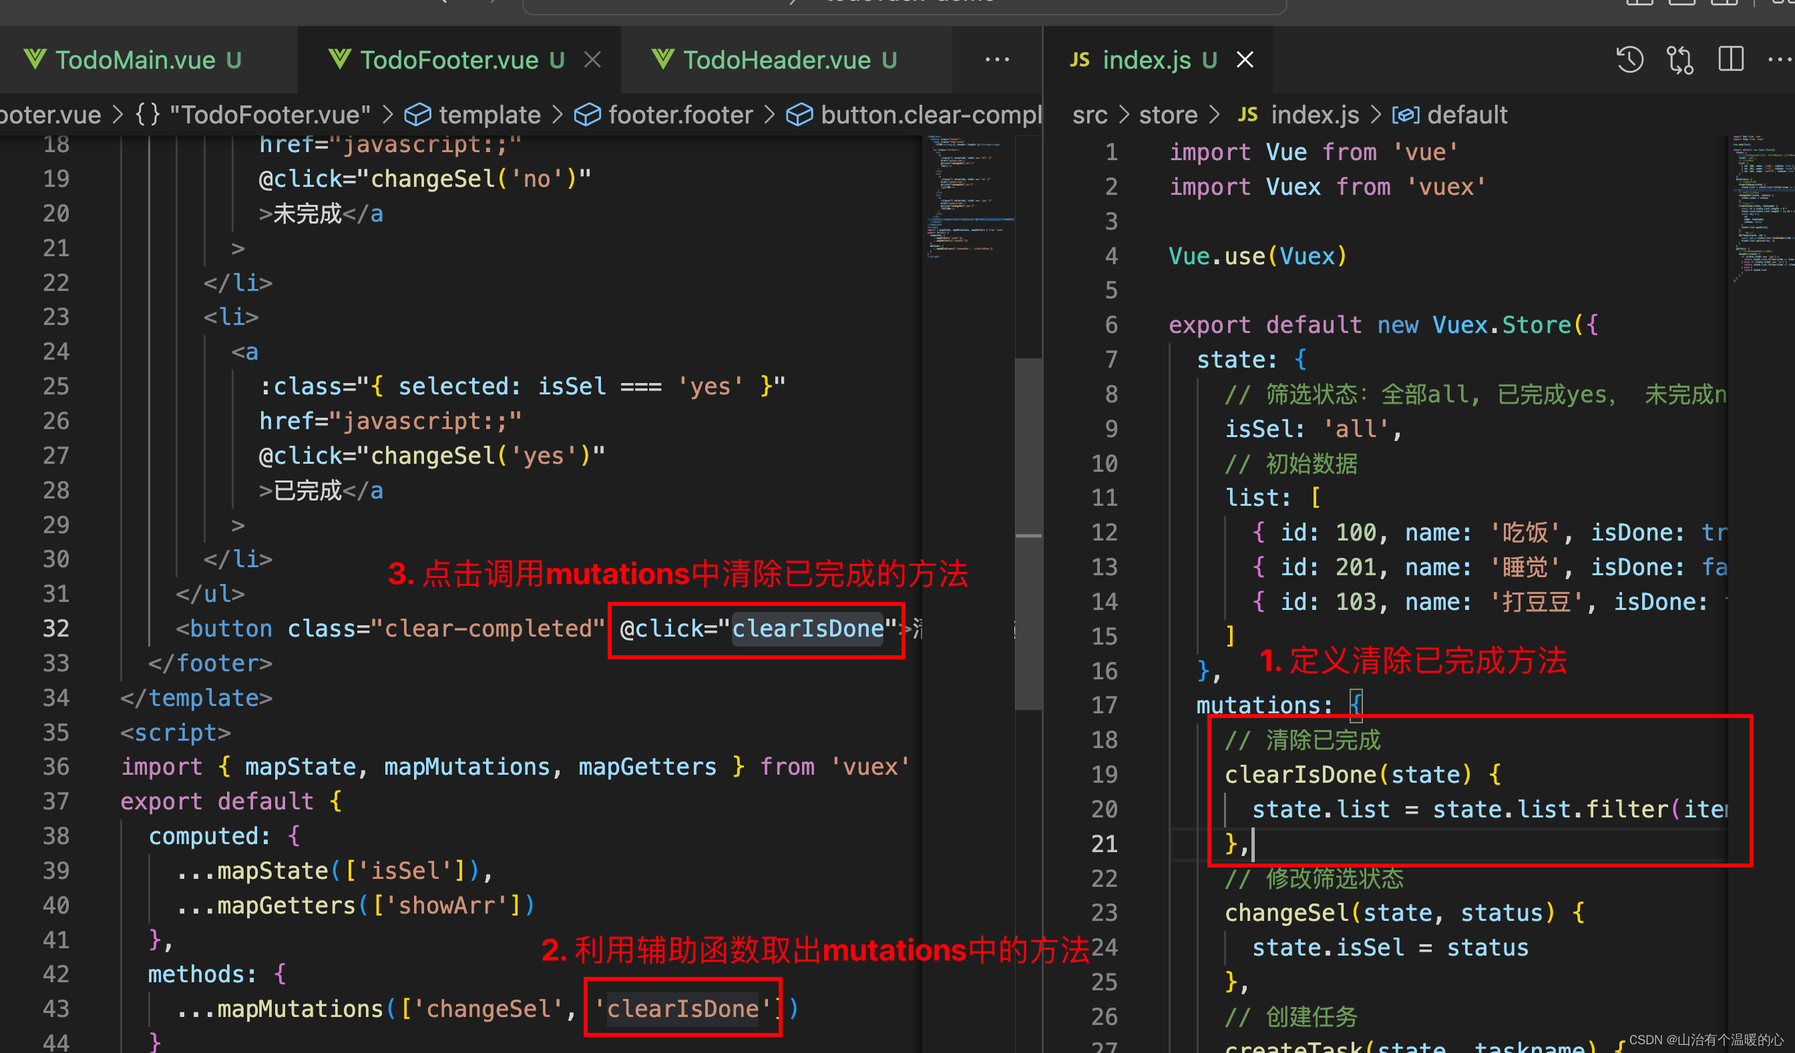Click the Vue logo on TodoFooter.vue tab

point(340,60)
